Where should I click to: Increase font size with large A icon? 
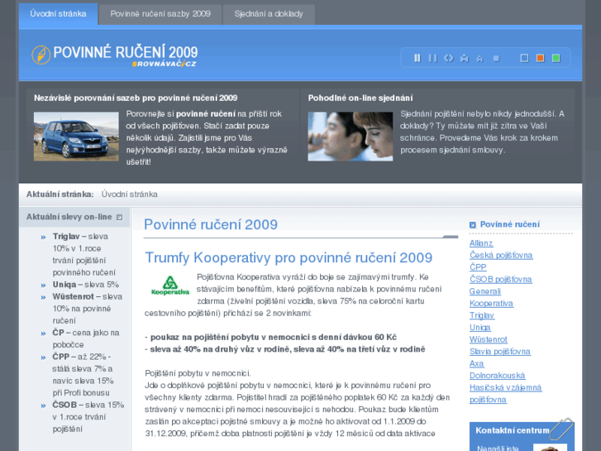pyautogui.click(x=464, y=59)
